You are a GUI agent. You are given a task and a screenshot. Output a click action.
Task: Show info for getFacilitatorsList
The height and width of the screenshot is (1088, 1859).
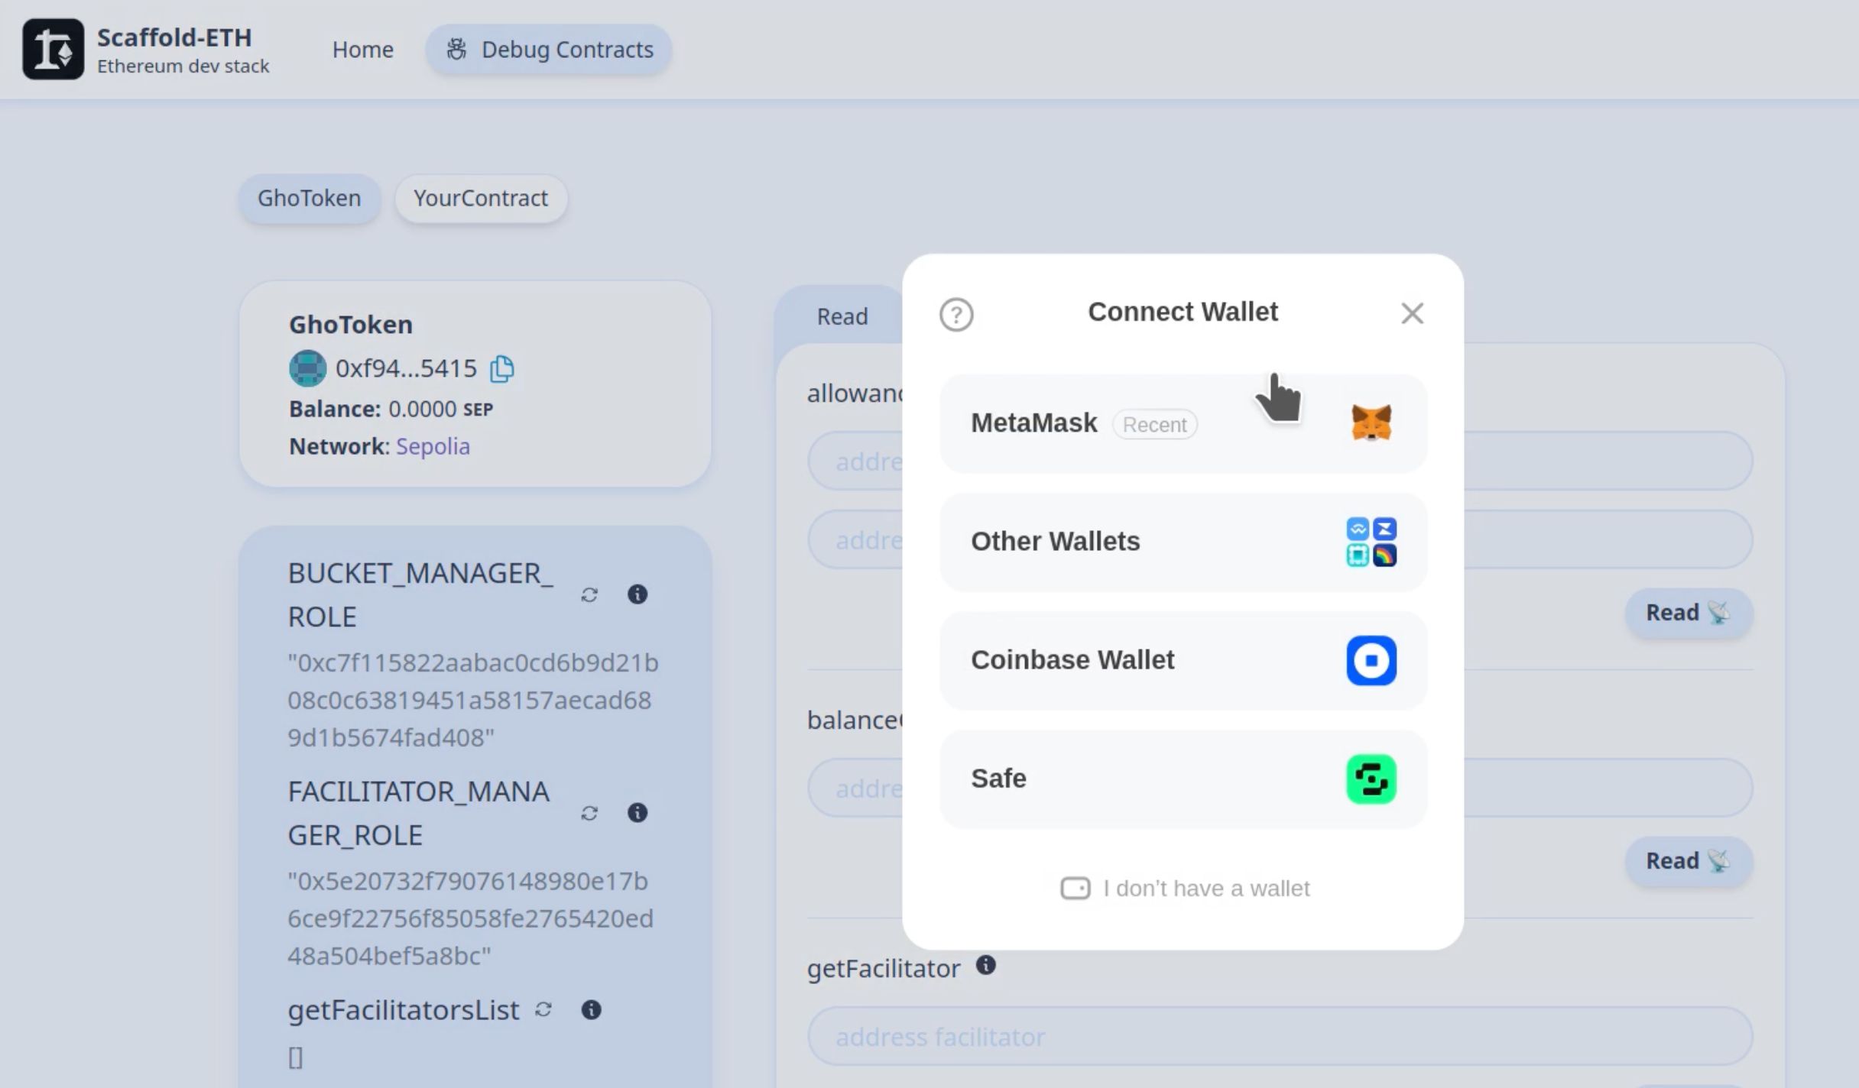(x=592, y=1010)
